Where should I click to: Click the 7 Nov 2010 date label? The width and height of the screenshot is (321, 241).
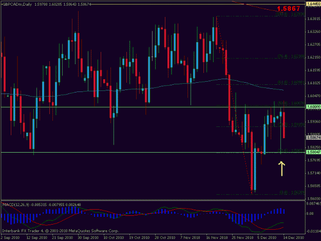[x=190, y=238]
